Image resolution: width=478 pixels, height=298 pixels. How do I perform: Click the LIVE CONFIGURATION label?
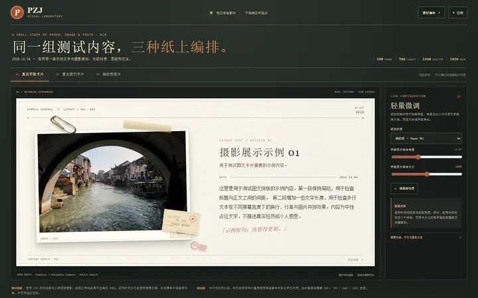pyautogui.click(x=408, y=96)
